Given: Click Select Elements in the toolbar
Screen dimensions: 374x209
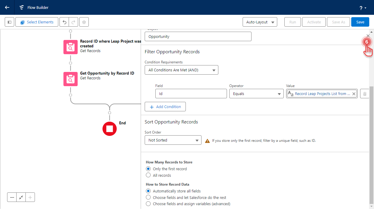Looking at the screenshot, I should (x=37, y=22).
